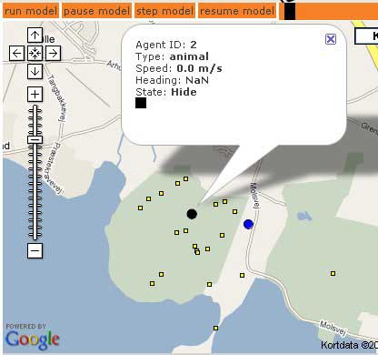The image size is (378, 355).
Task: Open the Google logo link
Action: (32, 340)
